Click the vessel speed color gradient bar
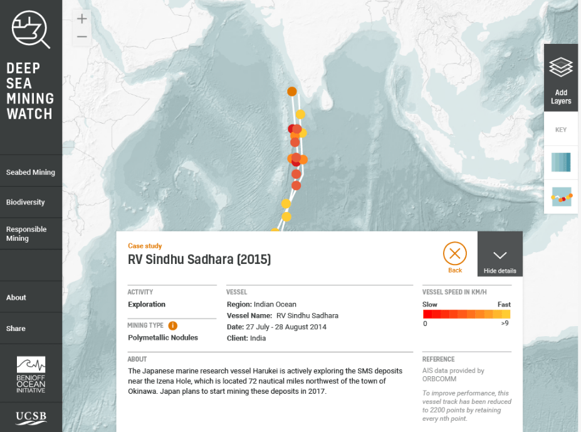The width and height of the screenshot is (581, 432). click(466, 314)
